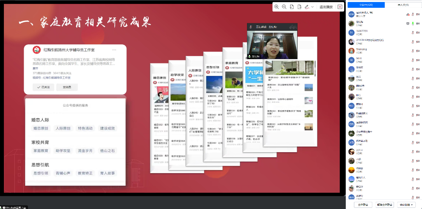Click 退出播放 to exit playback

[x=326, y=7]
